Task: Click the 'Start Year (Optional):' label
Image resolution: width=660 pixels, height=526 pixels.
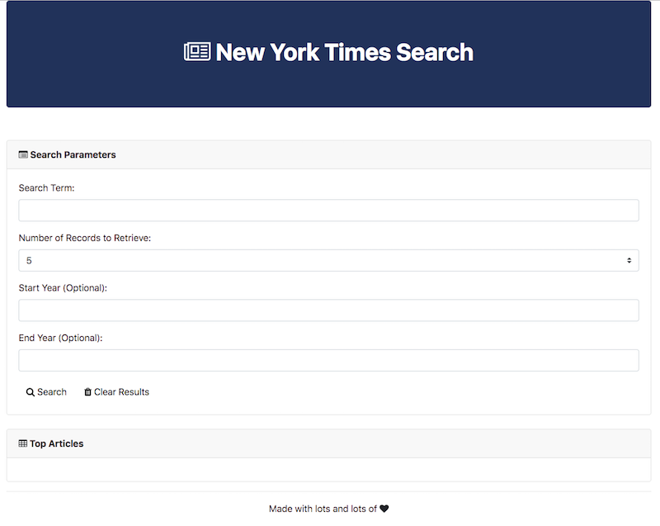Action: pos(63,288)
